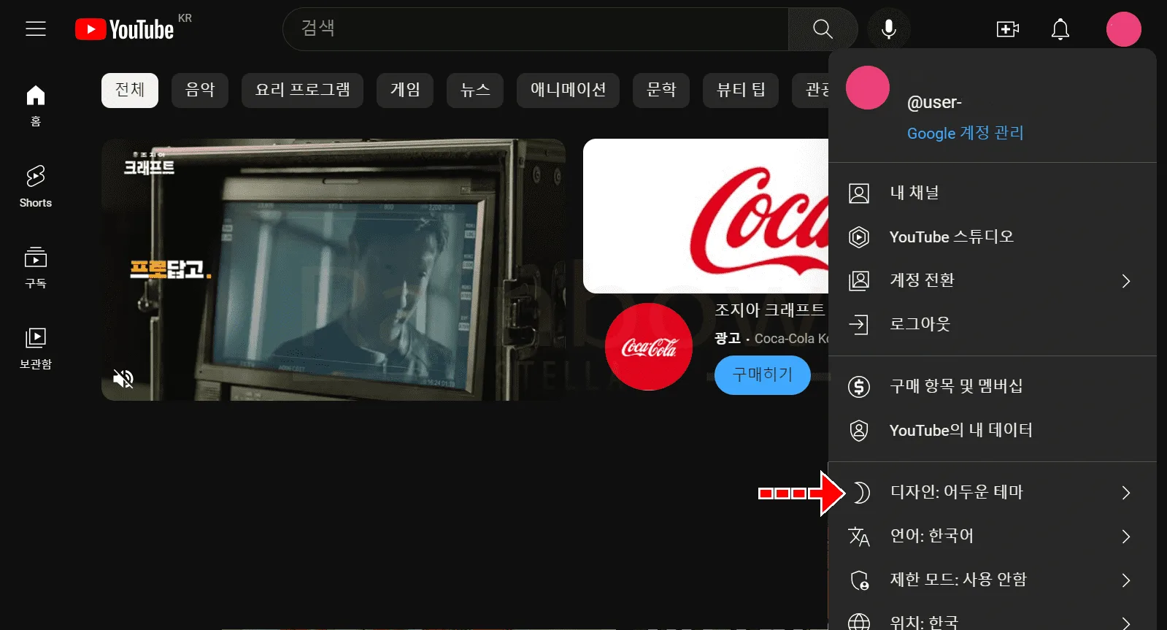Screen dimensions: 1167x630
Task: Expand 언어 language submenu chevron
Action: click(x=1126, y=537)
